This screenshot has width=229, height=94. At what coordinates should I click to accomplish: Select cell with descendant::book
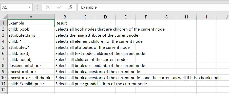(31, 66)
